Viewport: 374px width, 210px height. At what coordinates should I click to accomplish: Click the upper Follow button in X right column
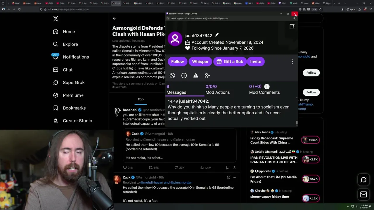311,73
